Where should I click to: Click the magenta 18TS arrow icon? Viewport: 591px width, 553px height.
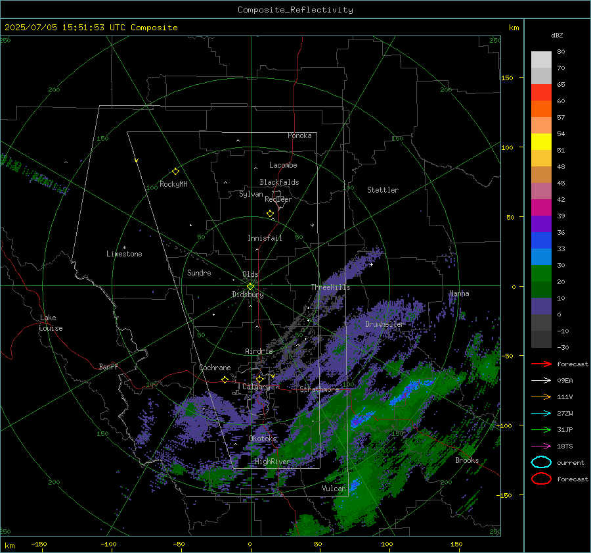(x=541, y=446)
